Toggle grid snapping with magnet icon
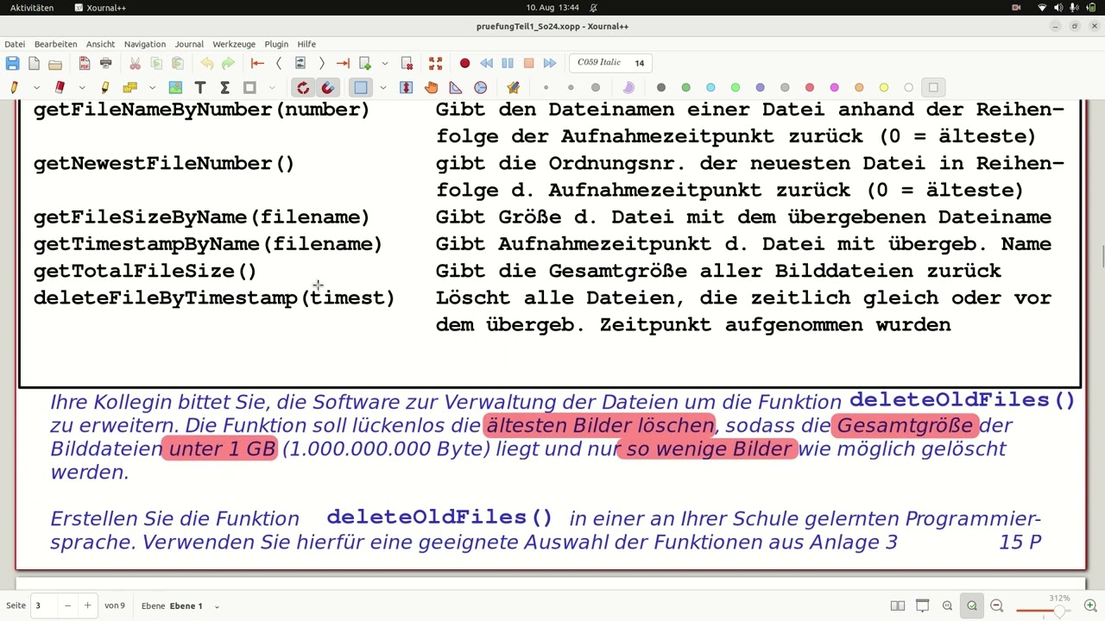Image resolution: width=1105 pixels, height=621 pixels. (x=328, y=87)
